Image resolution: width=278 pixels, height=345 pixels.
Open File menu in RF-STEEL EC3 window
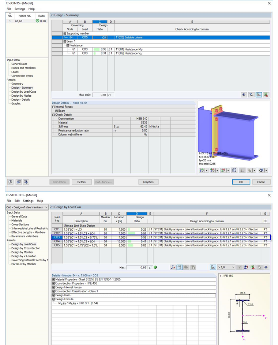tap(9, 201)
